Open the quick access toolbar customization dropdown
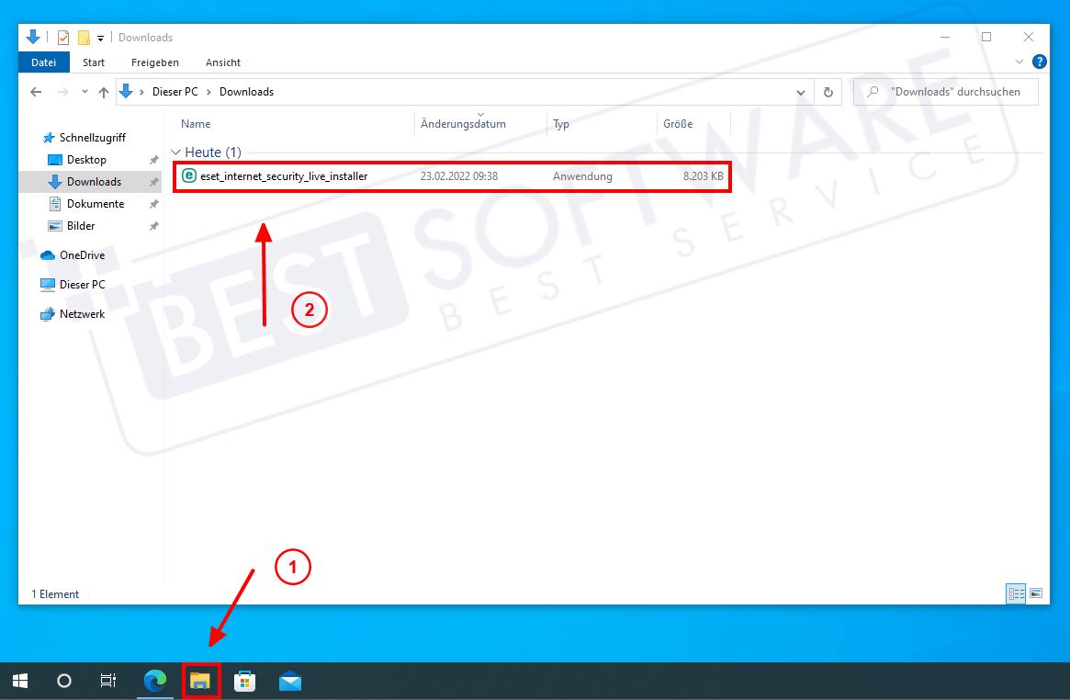This screenshot has width=1070, height=700. point(100,37)
